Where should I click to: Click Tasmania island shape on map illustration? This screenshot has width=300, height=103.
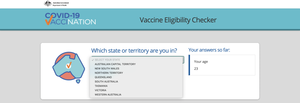point(78,81)
